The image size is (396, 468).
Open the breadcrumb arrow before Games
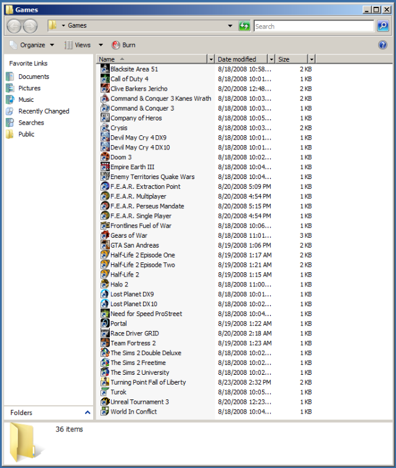tap(63, 26)
